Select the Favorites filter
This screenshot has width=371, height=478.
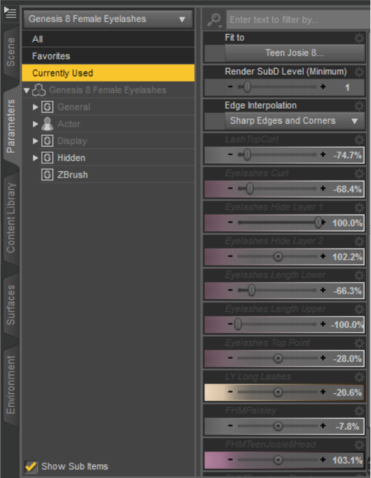click(x=52, y=56)
